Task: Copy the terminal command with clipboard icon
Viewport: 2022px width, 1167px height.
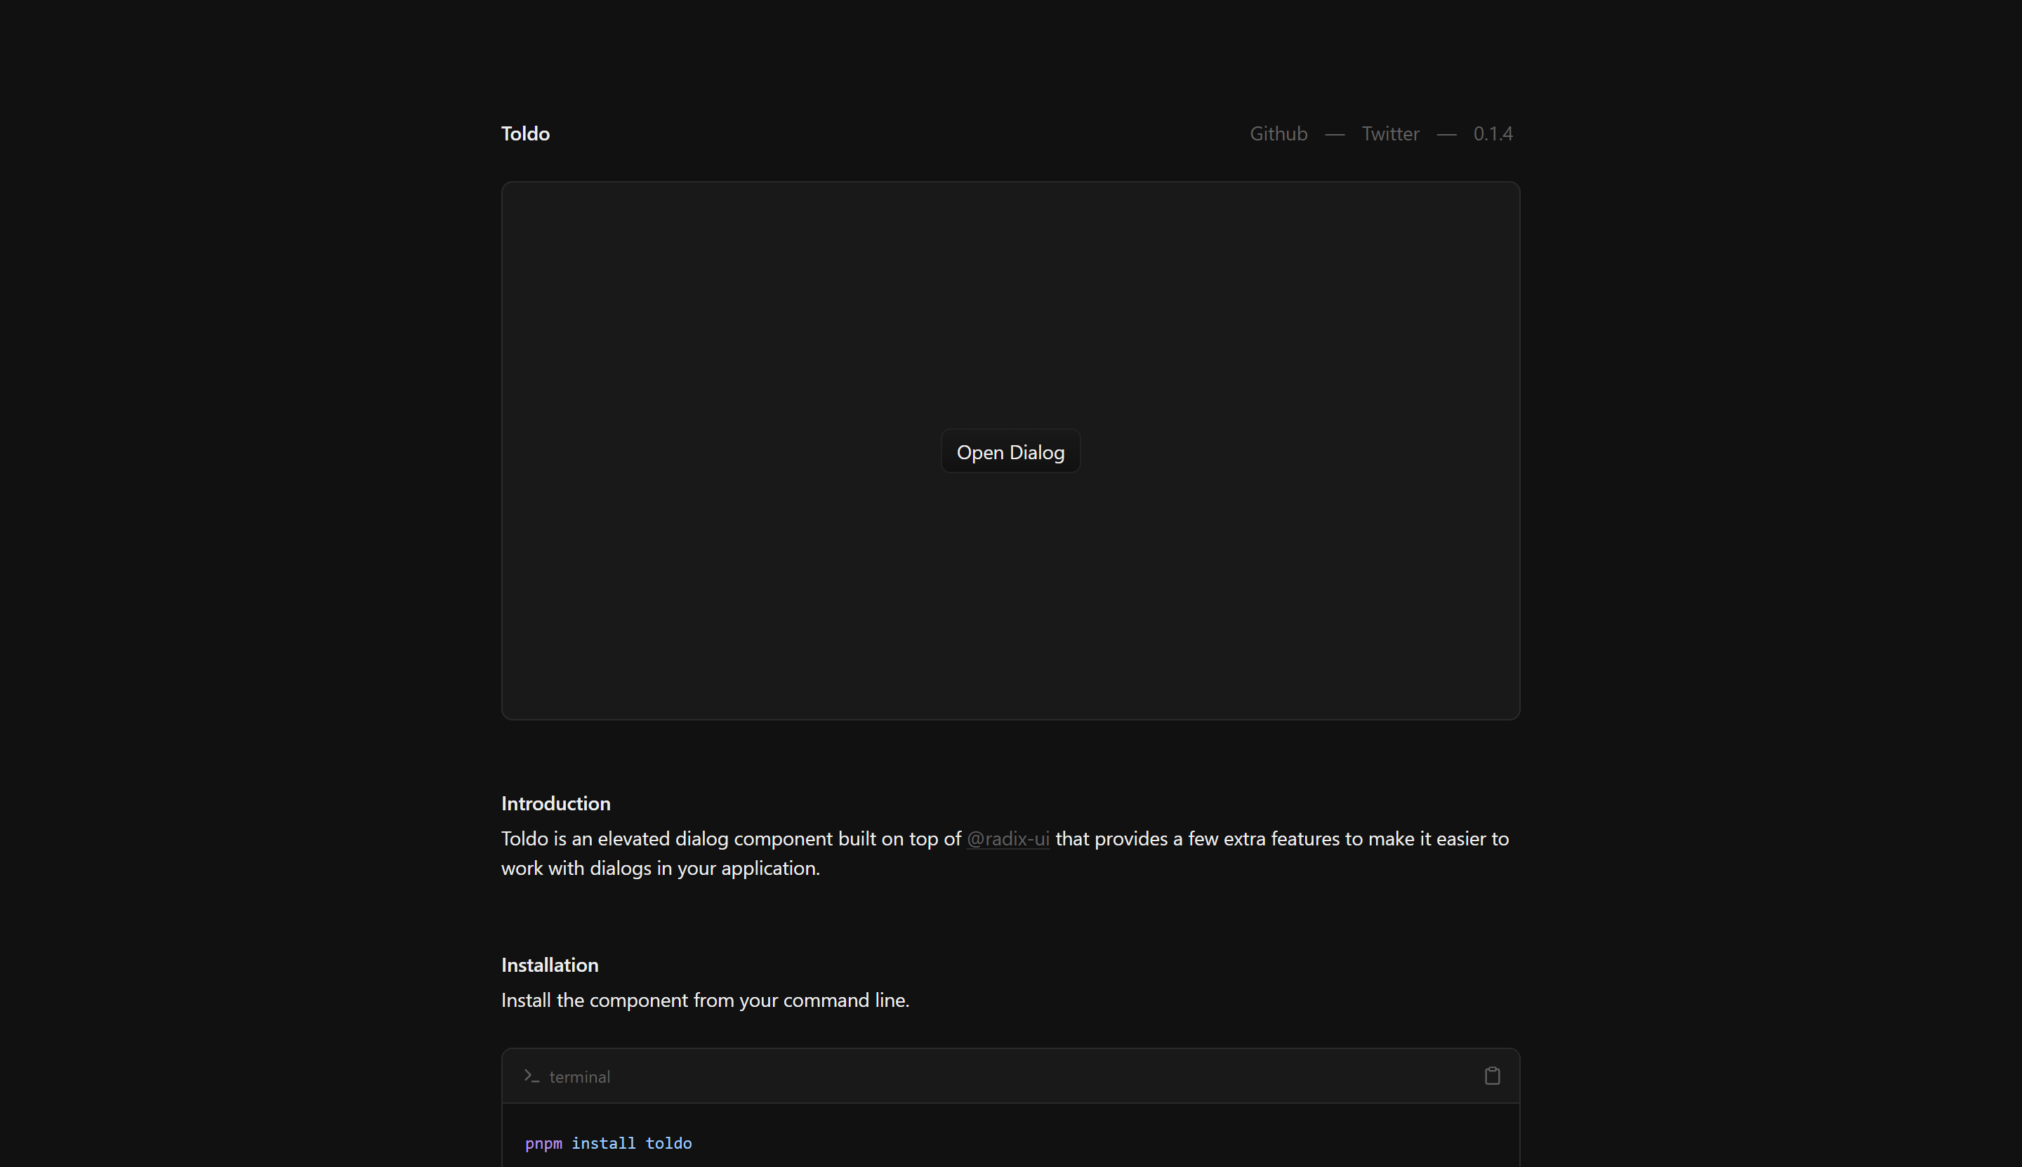Action: click(1491, 1076)
